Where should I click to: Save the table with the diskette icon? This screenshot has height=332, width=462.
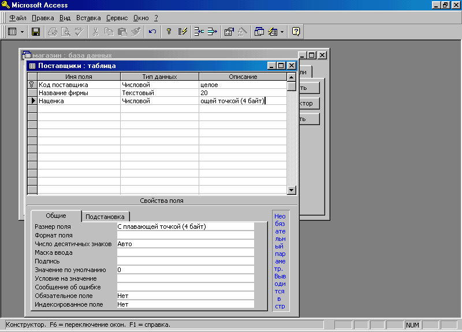click(x=36, y=32)
